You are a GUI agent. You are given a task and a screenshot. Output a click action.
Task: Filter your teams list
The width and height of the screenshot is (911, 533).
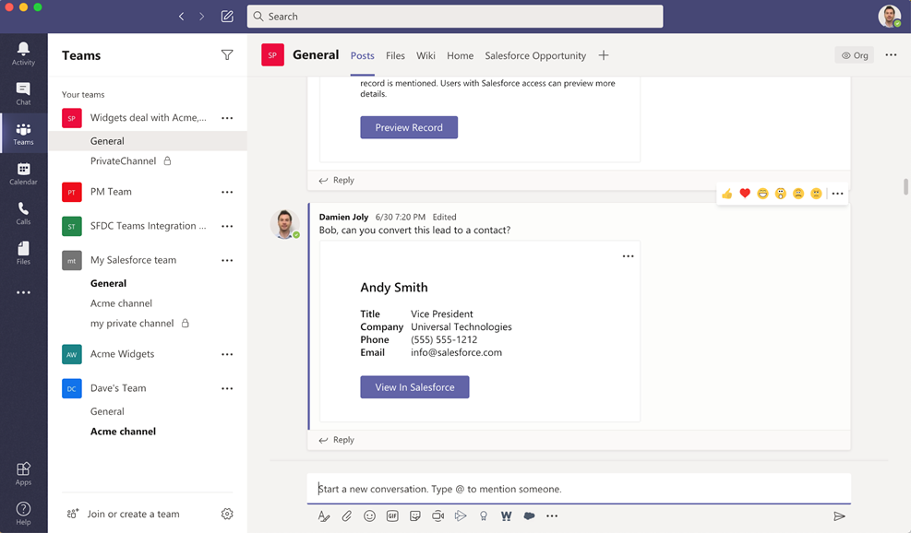tap(227, 54)
